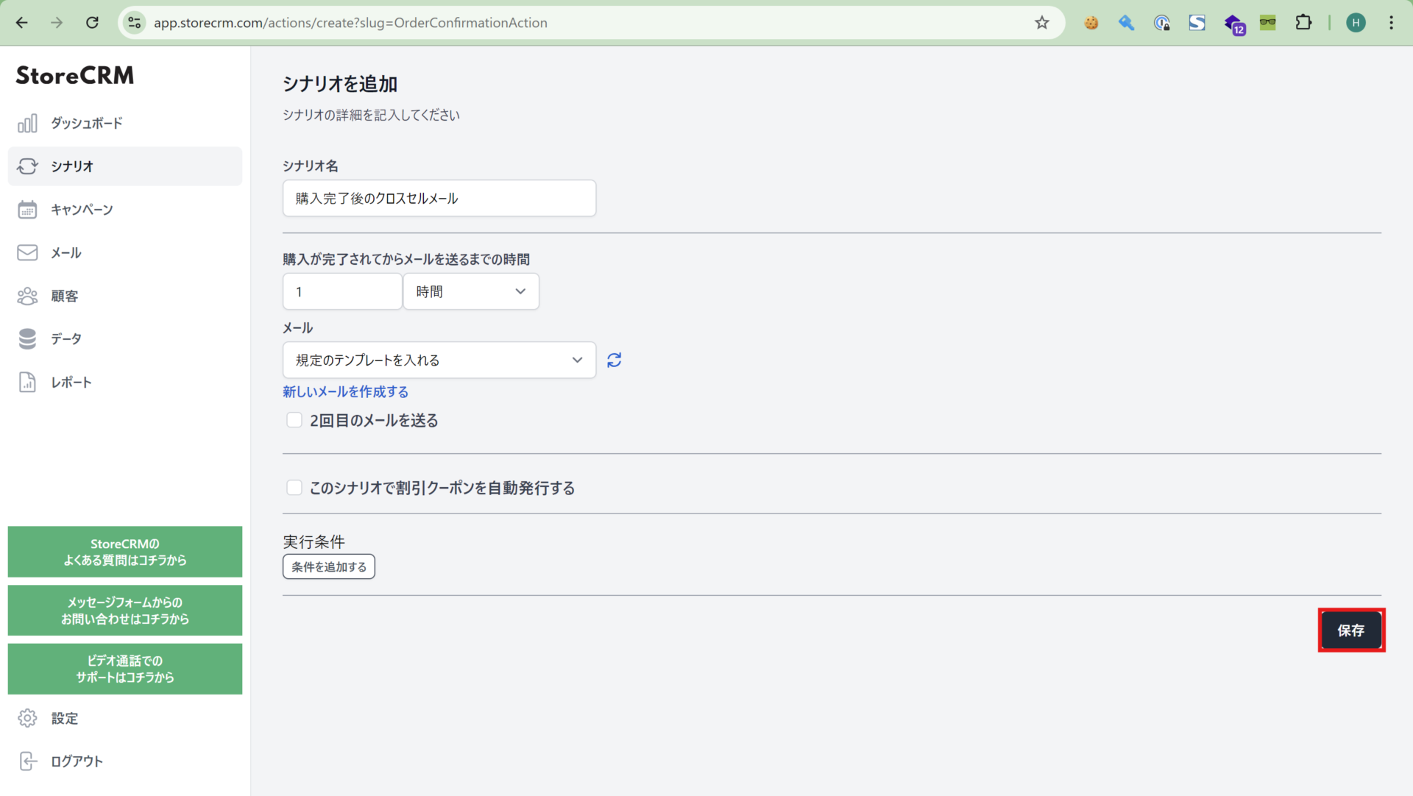Click 条件を追加する button
1413x796 pixels.
click(x=329, y=566)
